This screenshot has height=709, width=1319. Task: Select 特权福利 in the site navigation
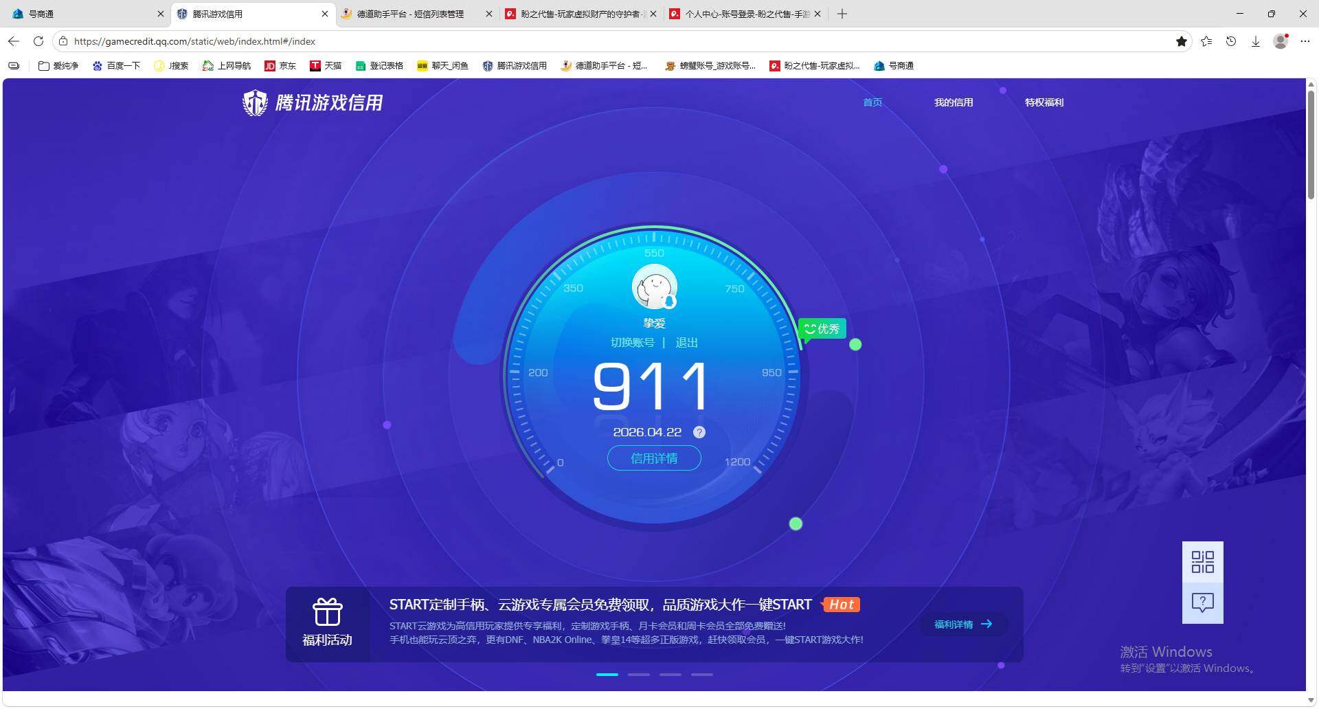coord(1043,102)
